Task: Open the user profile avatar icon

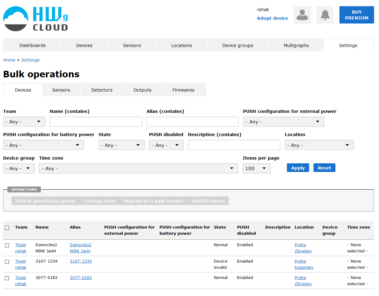Action: tap(302, 15)
